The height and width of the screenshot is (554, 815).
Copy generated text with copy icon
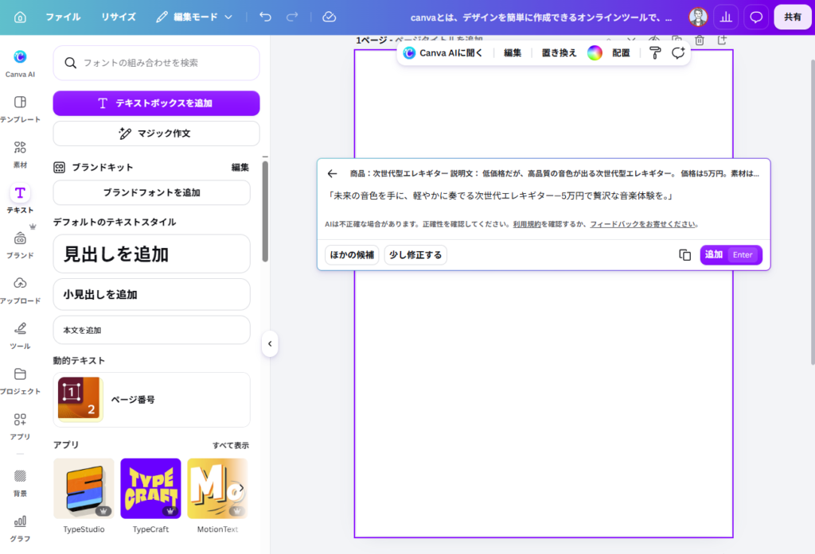[x=684, y=255]
